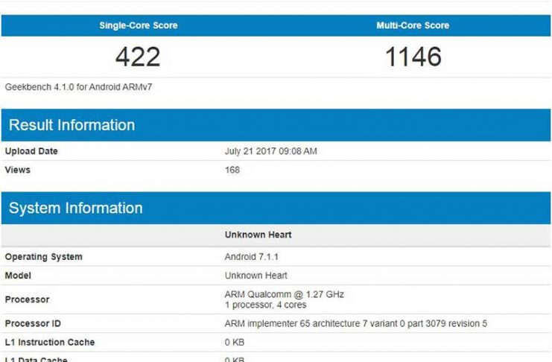This screenshot has height=362, width=552.
Task: Click the Multi-Core Score header
Action: tap(413, 25)
